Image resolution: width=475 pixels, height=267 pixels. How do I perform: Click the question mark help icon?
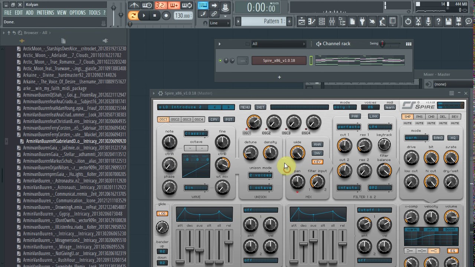[438, 22]
